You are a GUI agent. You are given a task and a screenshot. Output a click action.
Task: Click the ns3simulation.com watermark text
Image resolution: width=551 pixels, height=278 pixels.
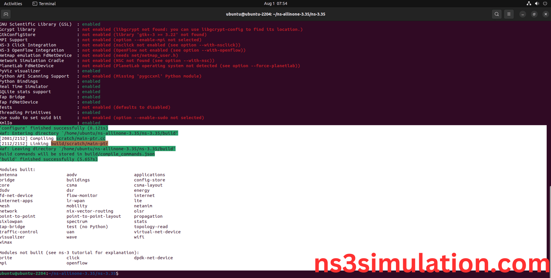pyautogui.click(x=431, y=263)
